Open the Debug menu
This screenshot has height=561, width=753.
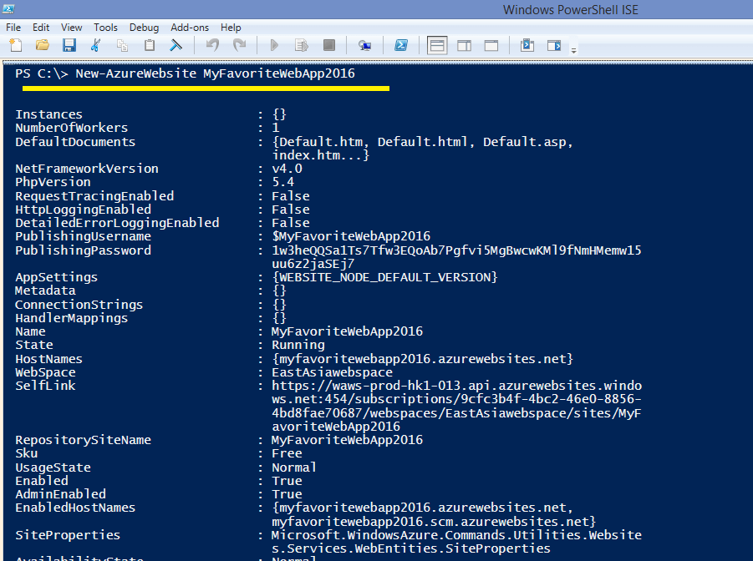click(144, 28)
